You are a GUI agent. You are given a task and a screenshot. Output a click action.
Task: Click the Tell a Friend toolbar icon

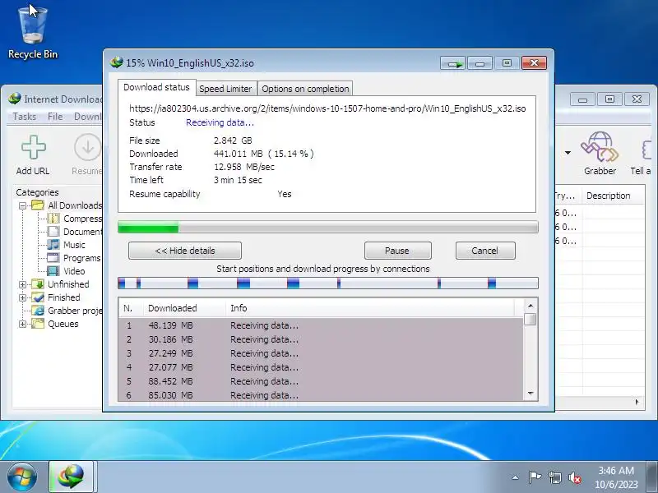[x=646, y=150]
